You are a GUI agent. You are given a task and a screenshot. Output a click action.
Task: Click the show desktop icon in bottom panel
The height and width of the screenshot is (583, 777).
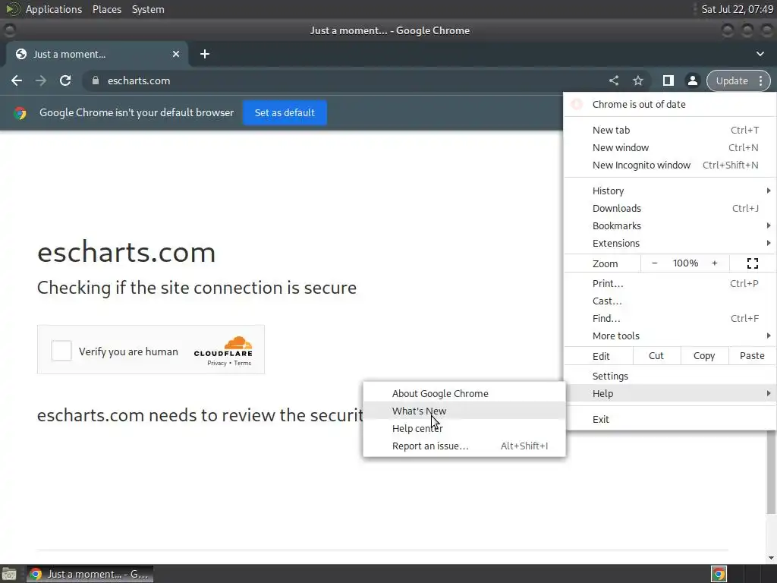pos(9,574)
